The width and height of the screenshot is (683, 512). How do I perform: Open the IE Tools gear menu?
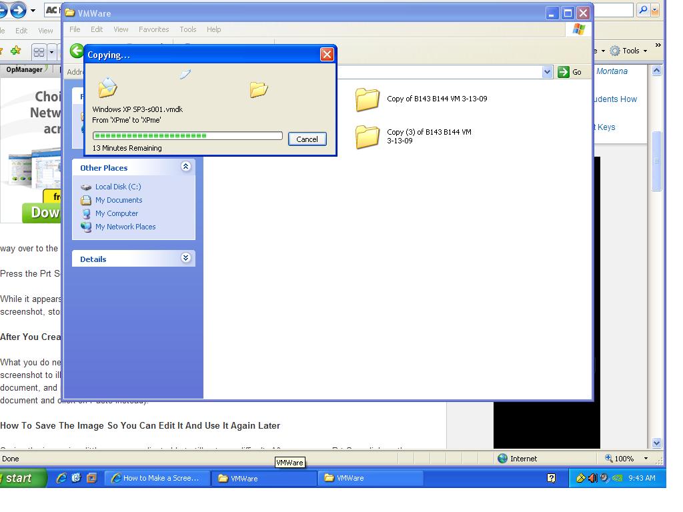coord(628,51)
